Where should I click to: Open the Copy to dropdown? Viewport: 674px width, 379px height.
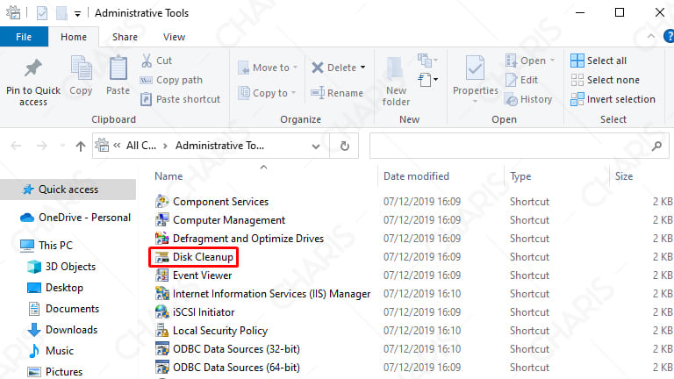[x=268, y=93]
